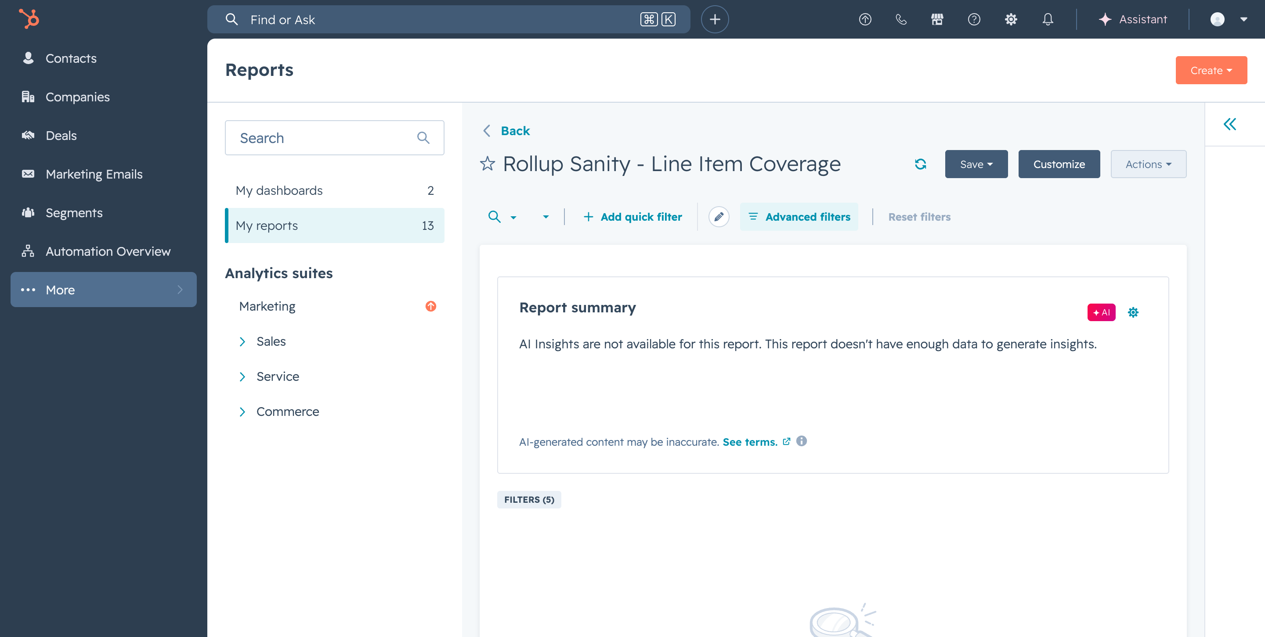Click the global plus create icon

[x=715, y=20]
